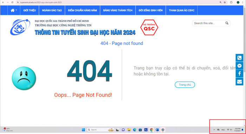Open the volume speaker tray icon
This screenshot has width=246, height=134.
tap(231, 130)
